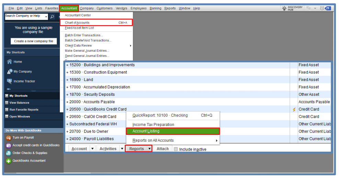Open the File menu
The width and height of the screenshot is (339, 178).
click(11, 8)
